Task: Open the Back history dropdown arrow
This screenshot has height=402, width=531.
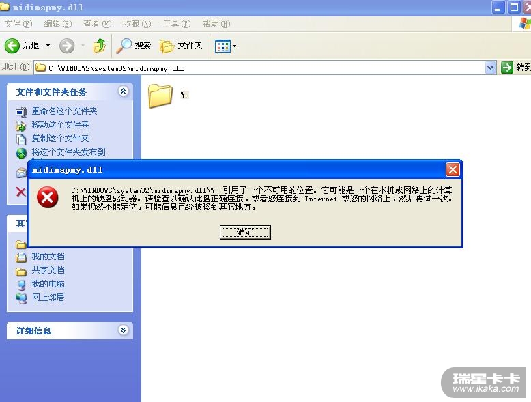Action: coord(48,45)
